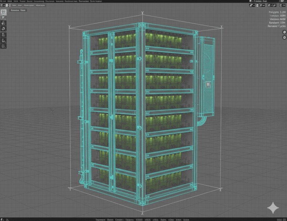Image resolution: width=287 pixels, height=221 pixels.
Task: Expand the small dark label panel under the header
Action: 18,11
